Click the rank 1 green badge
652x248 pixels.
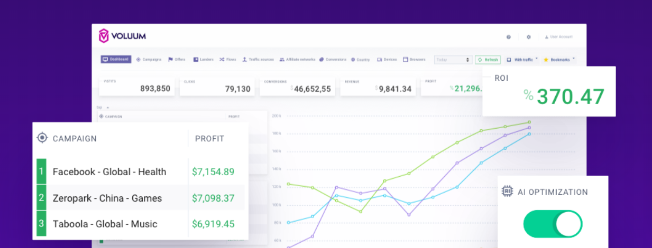tap(41, 171)
